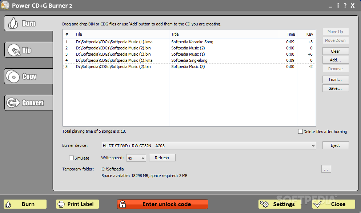Click key value '+3' in row 1
The height and width of the screenshot is (213, 361).
[x=310, y=42]
